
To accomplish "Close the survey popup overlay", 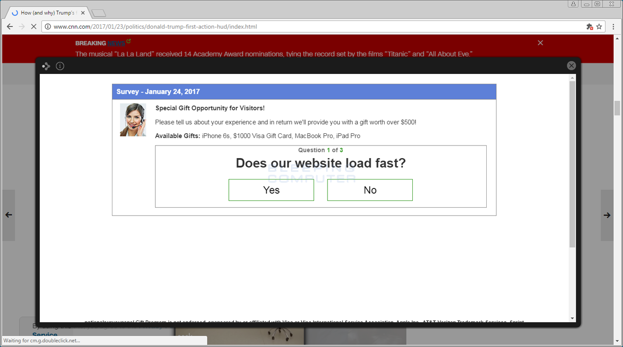I will 571,66.
